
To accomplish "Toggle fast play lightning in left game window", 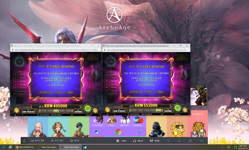I will pos(18,115).
